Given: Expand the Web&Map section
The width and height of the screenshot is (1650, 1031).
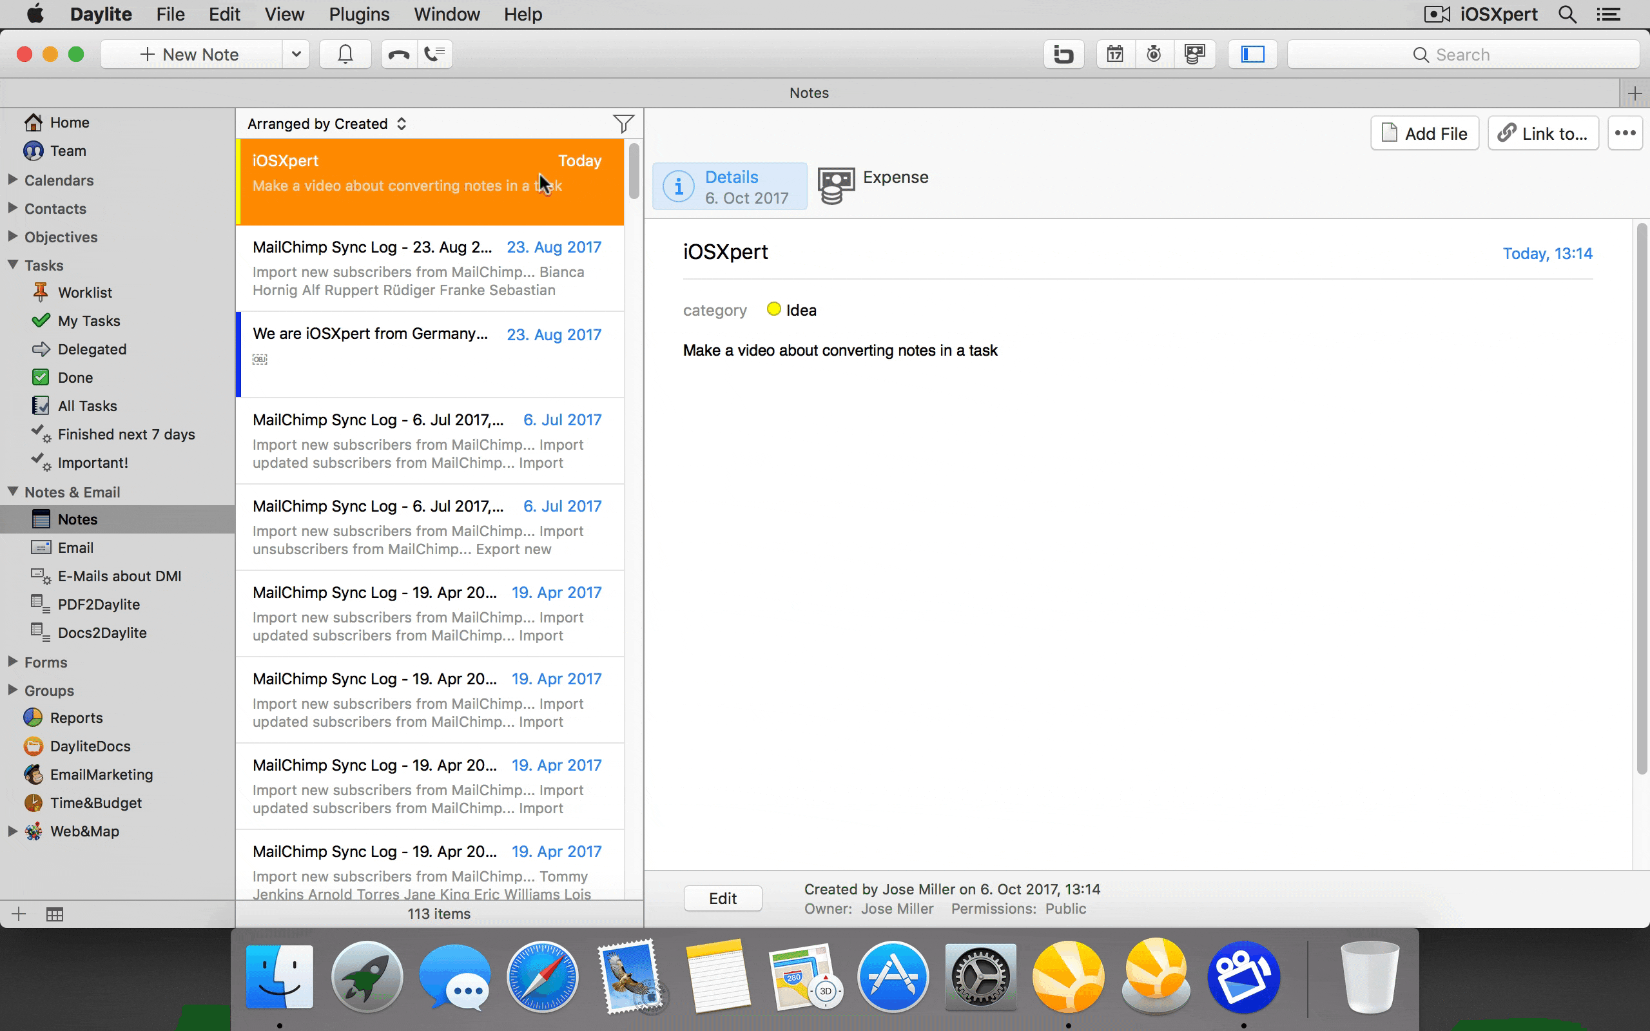Looking at the screenshot, I should tap(12, 831).
